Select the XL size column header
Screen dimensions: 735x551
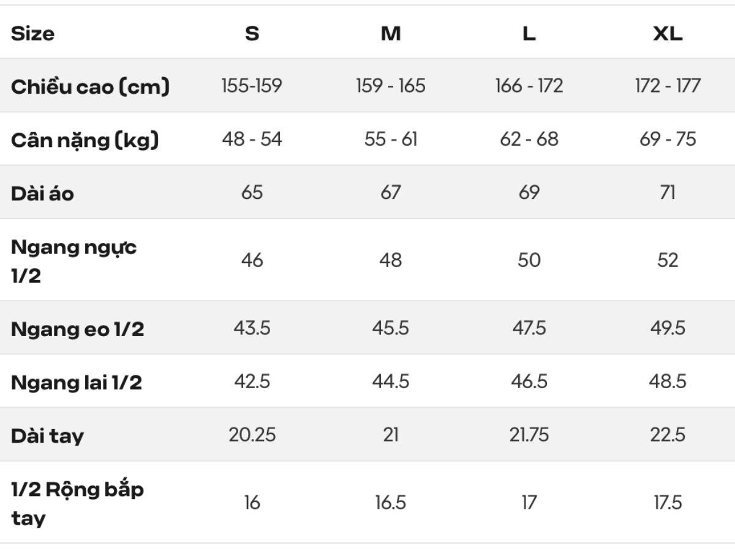coord(668,33)
